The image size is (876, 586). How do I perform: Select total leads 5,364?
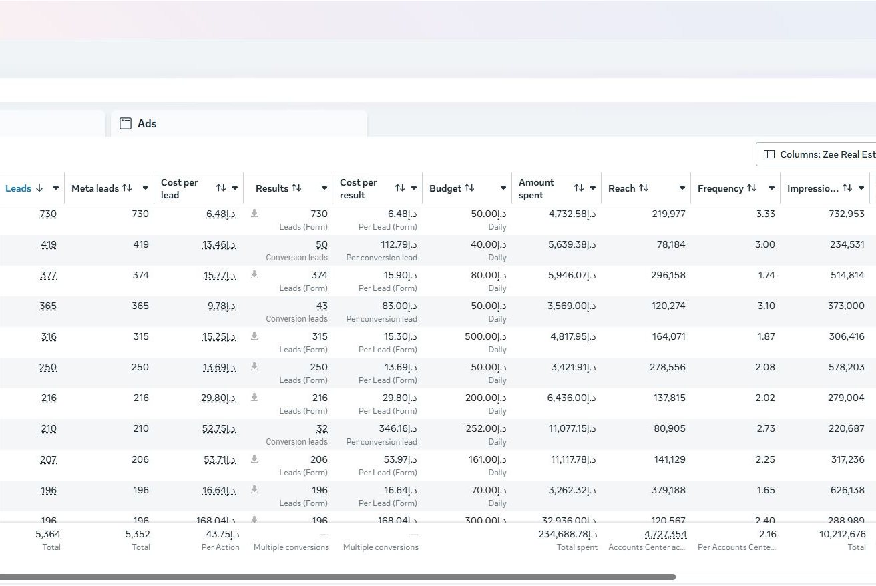pyautogui.click(x=48, y=535)
